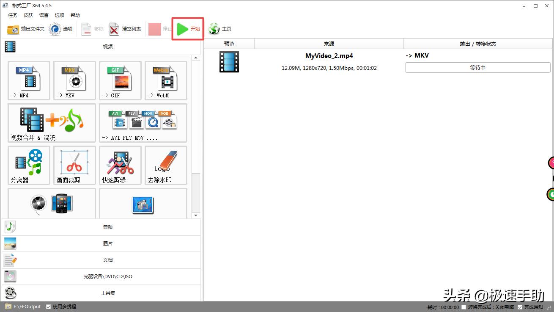
Task: Click the 停止 stop button
Action: click(x=161, y=29)
